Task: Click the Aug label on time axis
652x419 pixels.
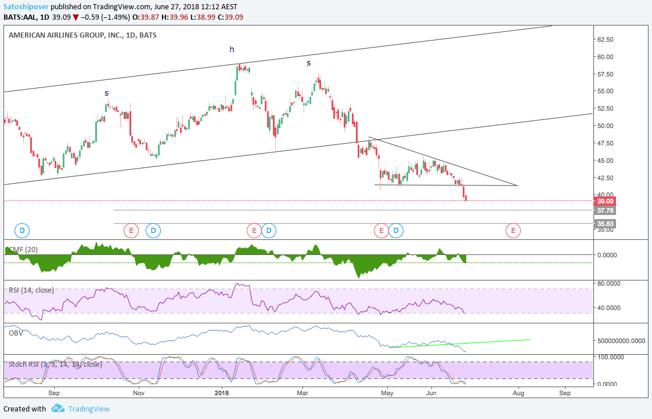Action: (518, 393)
